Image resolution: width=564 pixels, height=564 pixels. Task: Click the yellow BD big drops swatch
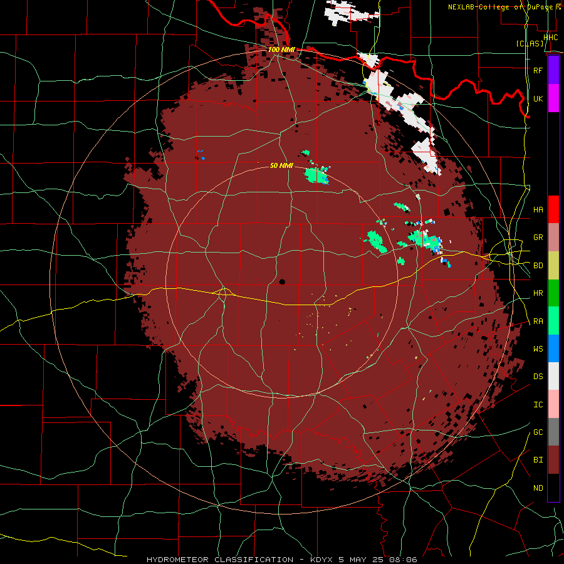pyautogui.click(x=553, y=265)
